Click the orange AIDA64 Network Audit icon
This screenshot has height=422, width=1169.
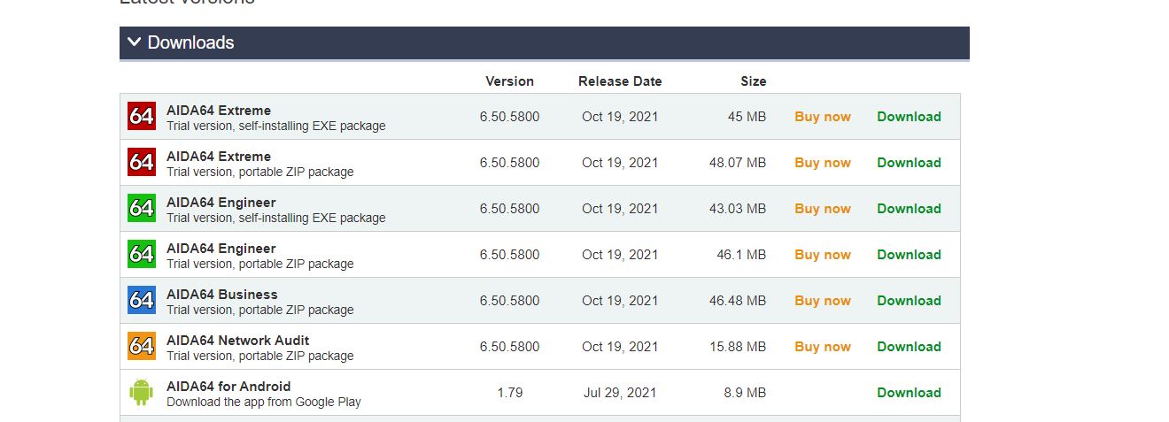[142, 347]
